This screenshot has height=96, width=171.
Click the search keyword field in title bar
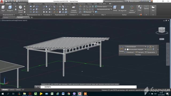coord(114,1)
